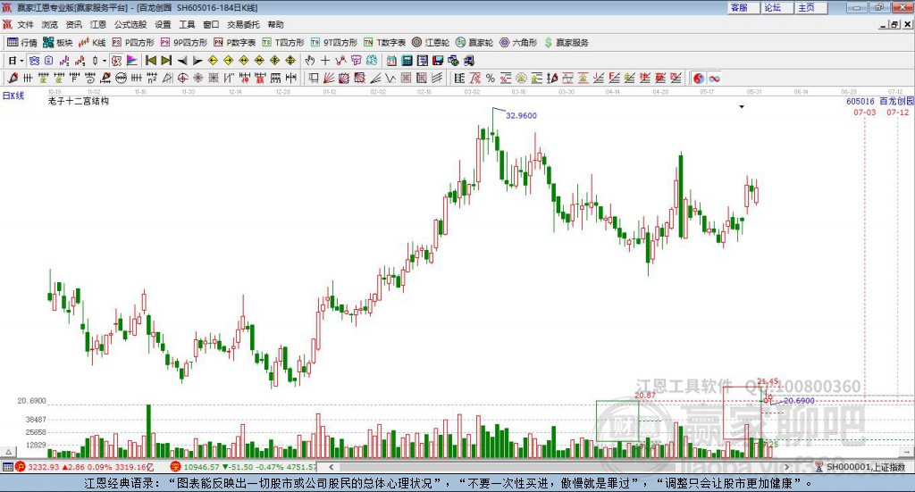
Task: Open the 文件 menu
Action: (x=26, y=24)
